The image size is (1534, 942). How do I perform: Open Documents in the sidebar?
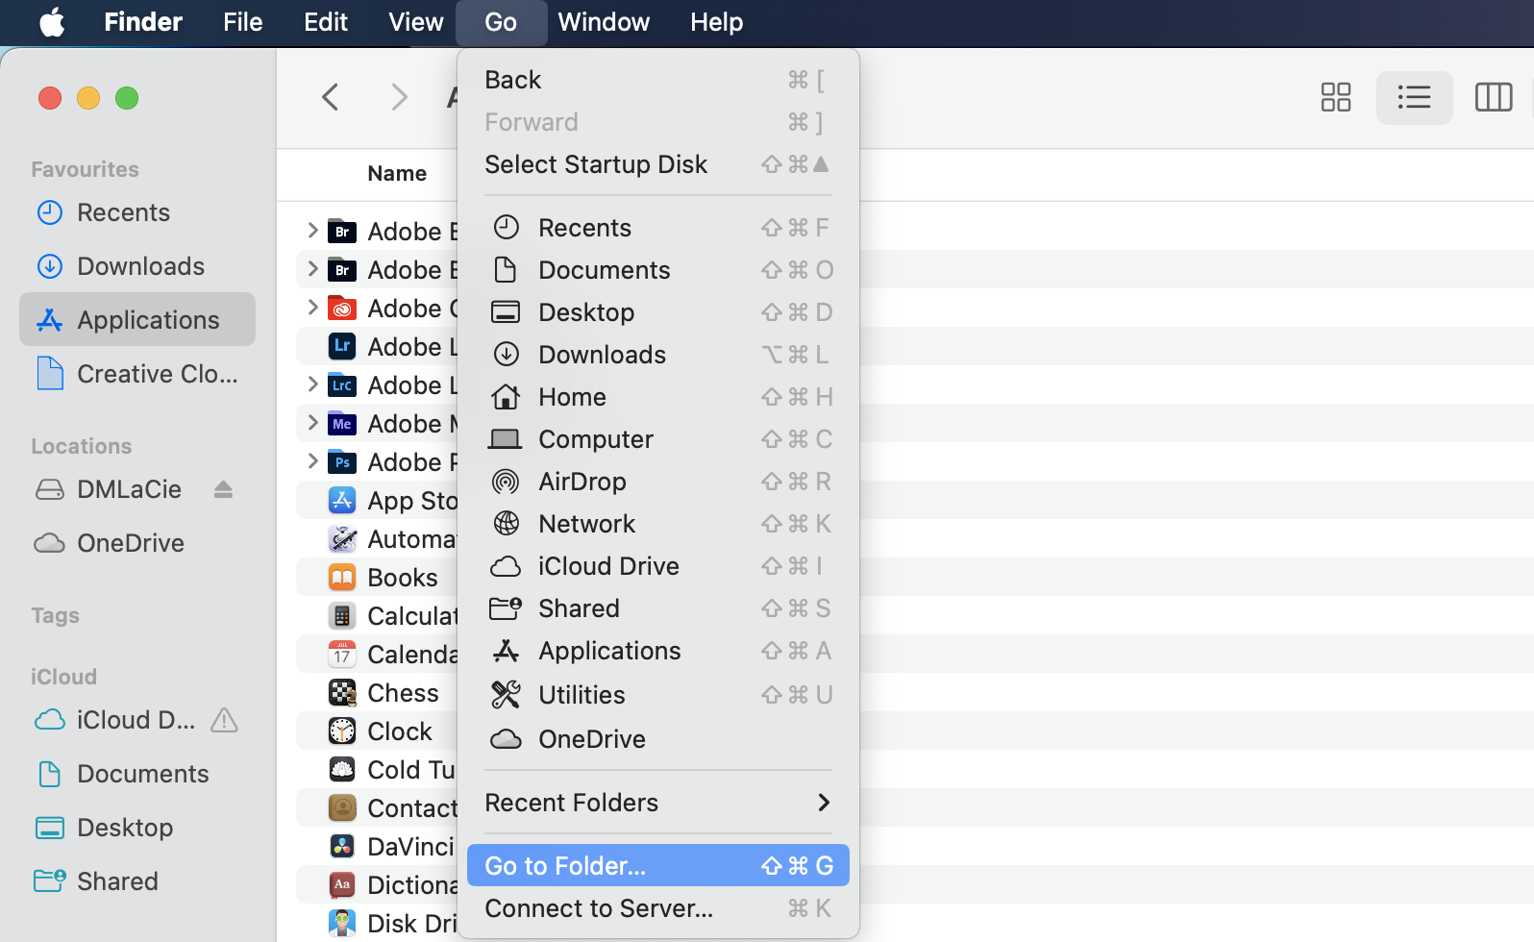137,774
